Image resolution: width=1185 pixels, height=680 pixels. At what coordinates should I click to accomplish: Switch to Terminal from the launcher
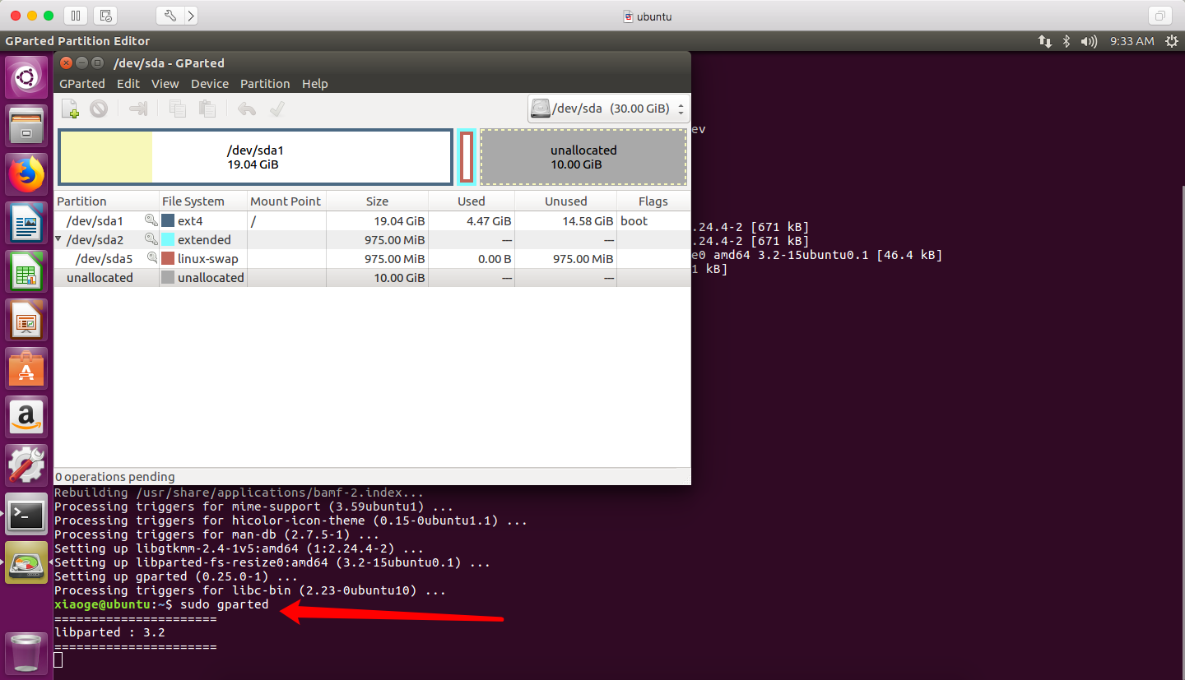(26, 514)
